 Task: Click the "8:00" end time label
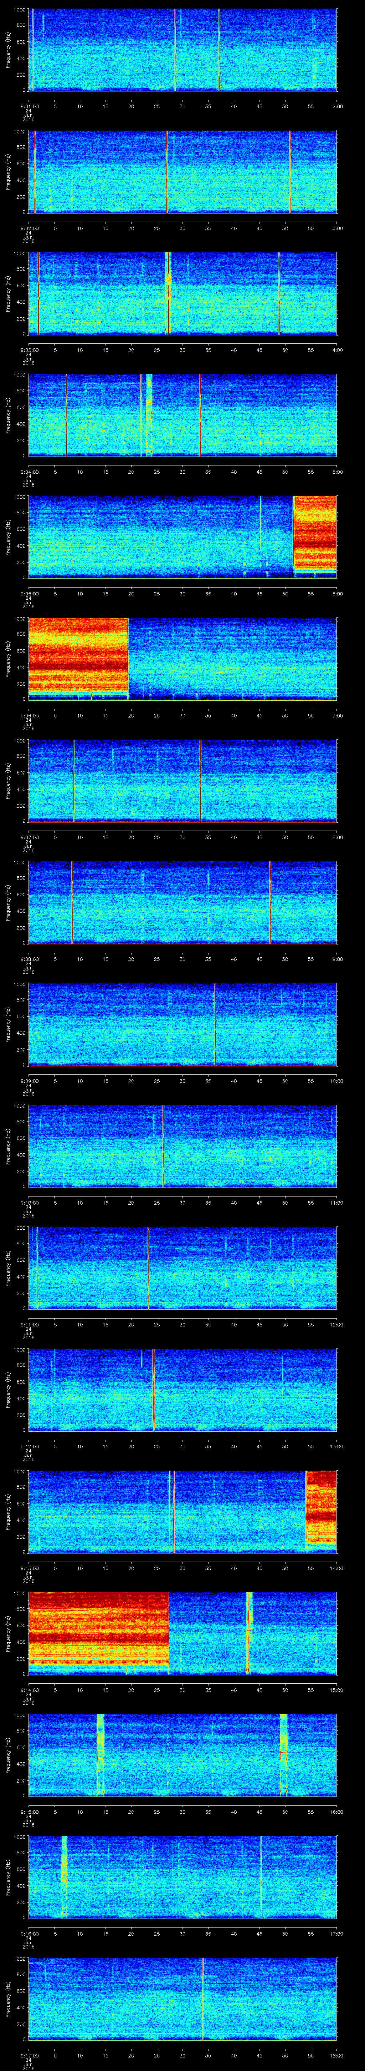(337, 837)
